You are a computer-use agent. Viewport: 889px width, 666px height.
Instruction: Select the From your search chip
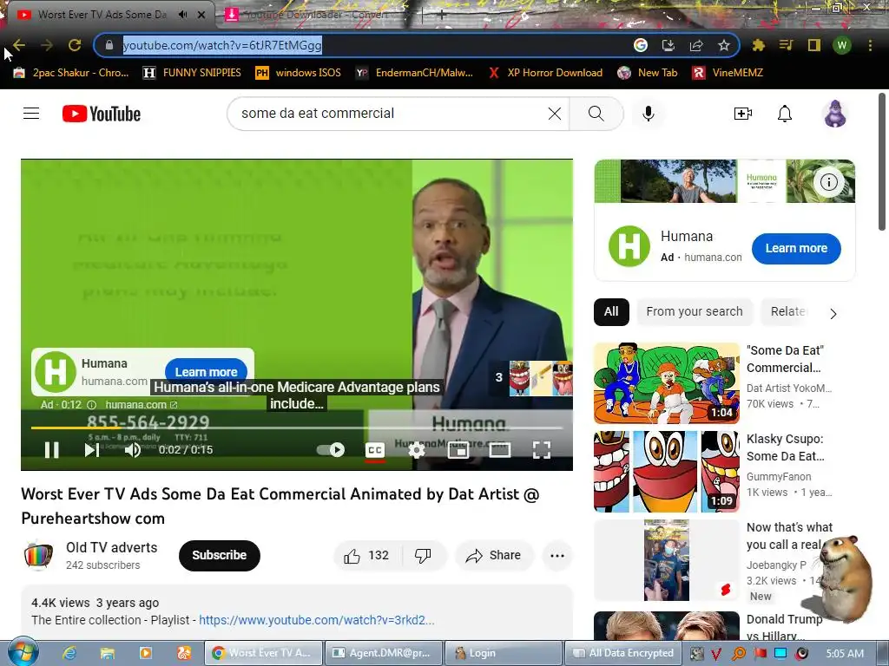point(695,311)
